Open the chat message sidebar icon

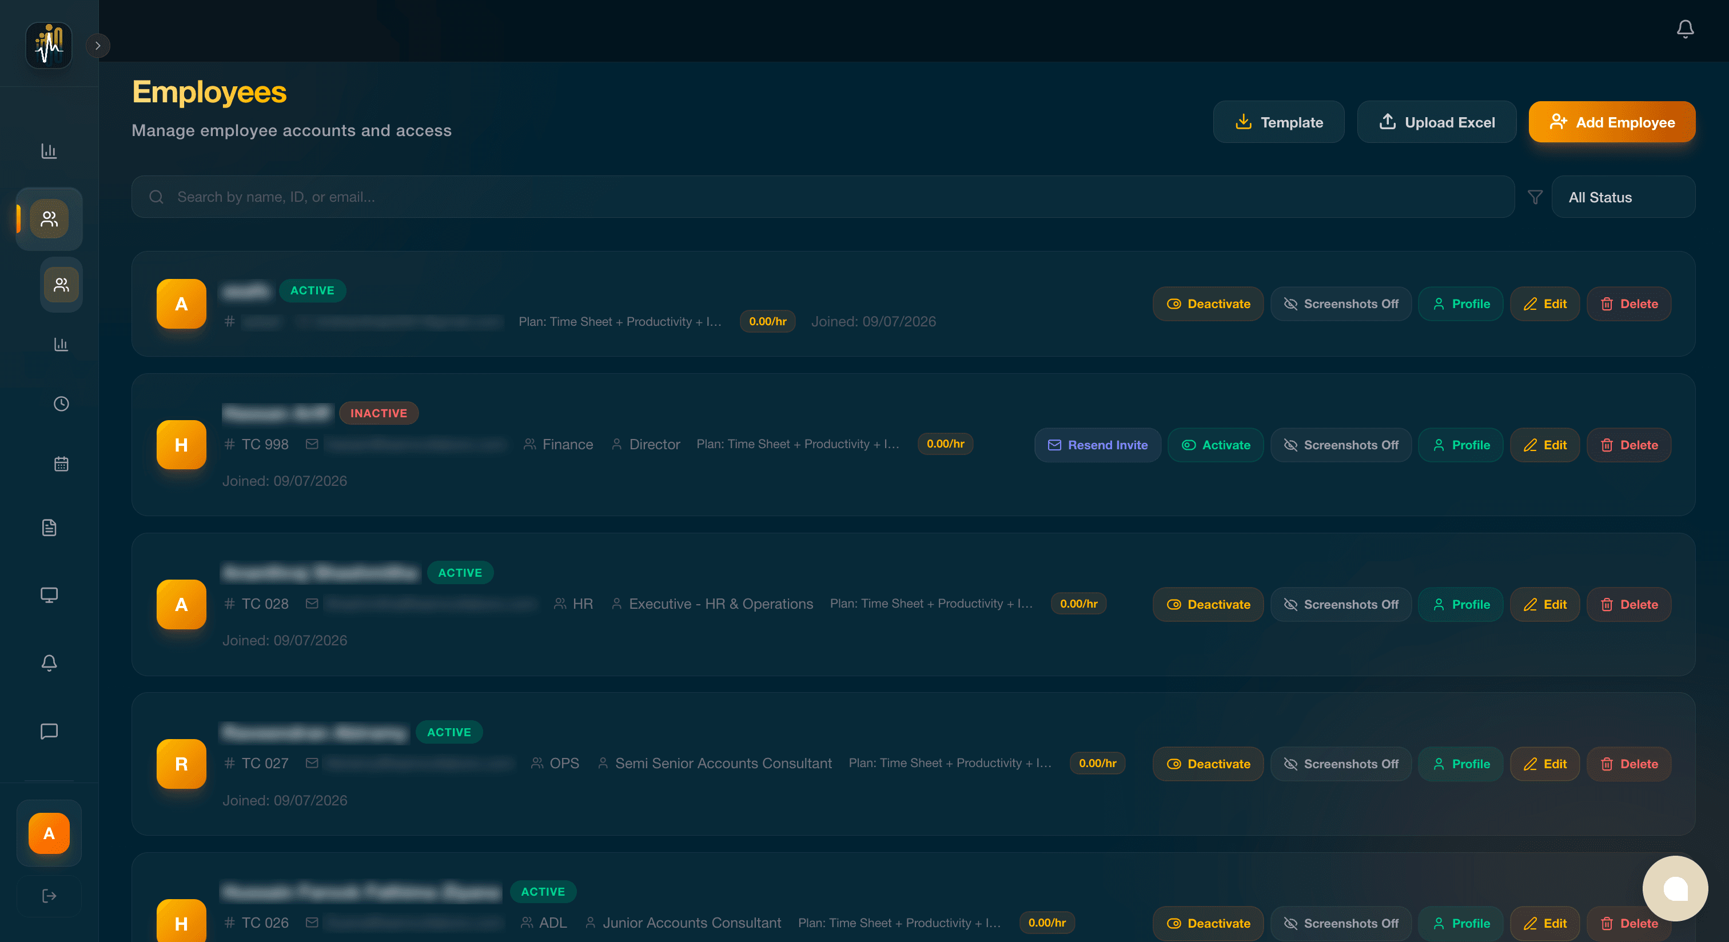(49, 731)
